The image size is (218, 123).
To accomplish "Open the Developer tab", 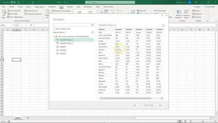I will 88,7.
